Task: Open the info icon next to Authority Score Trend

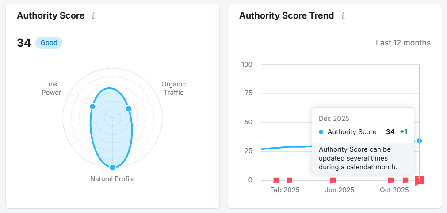Action: [x=343, y=16]
